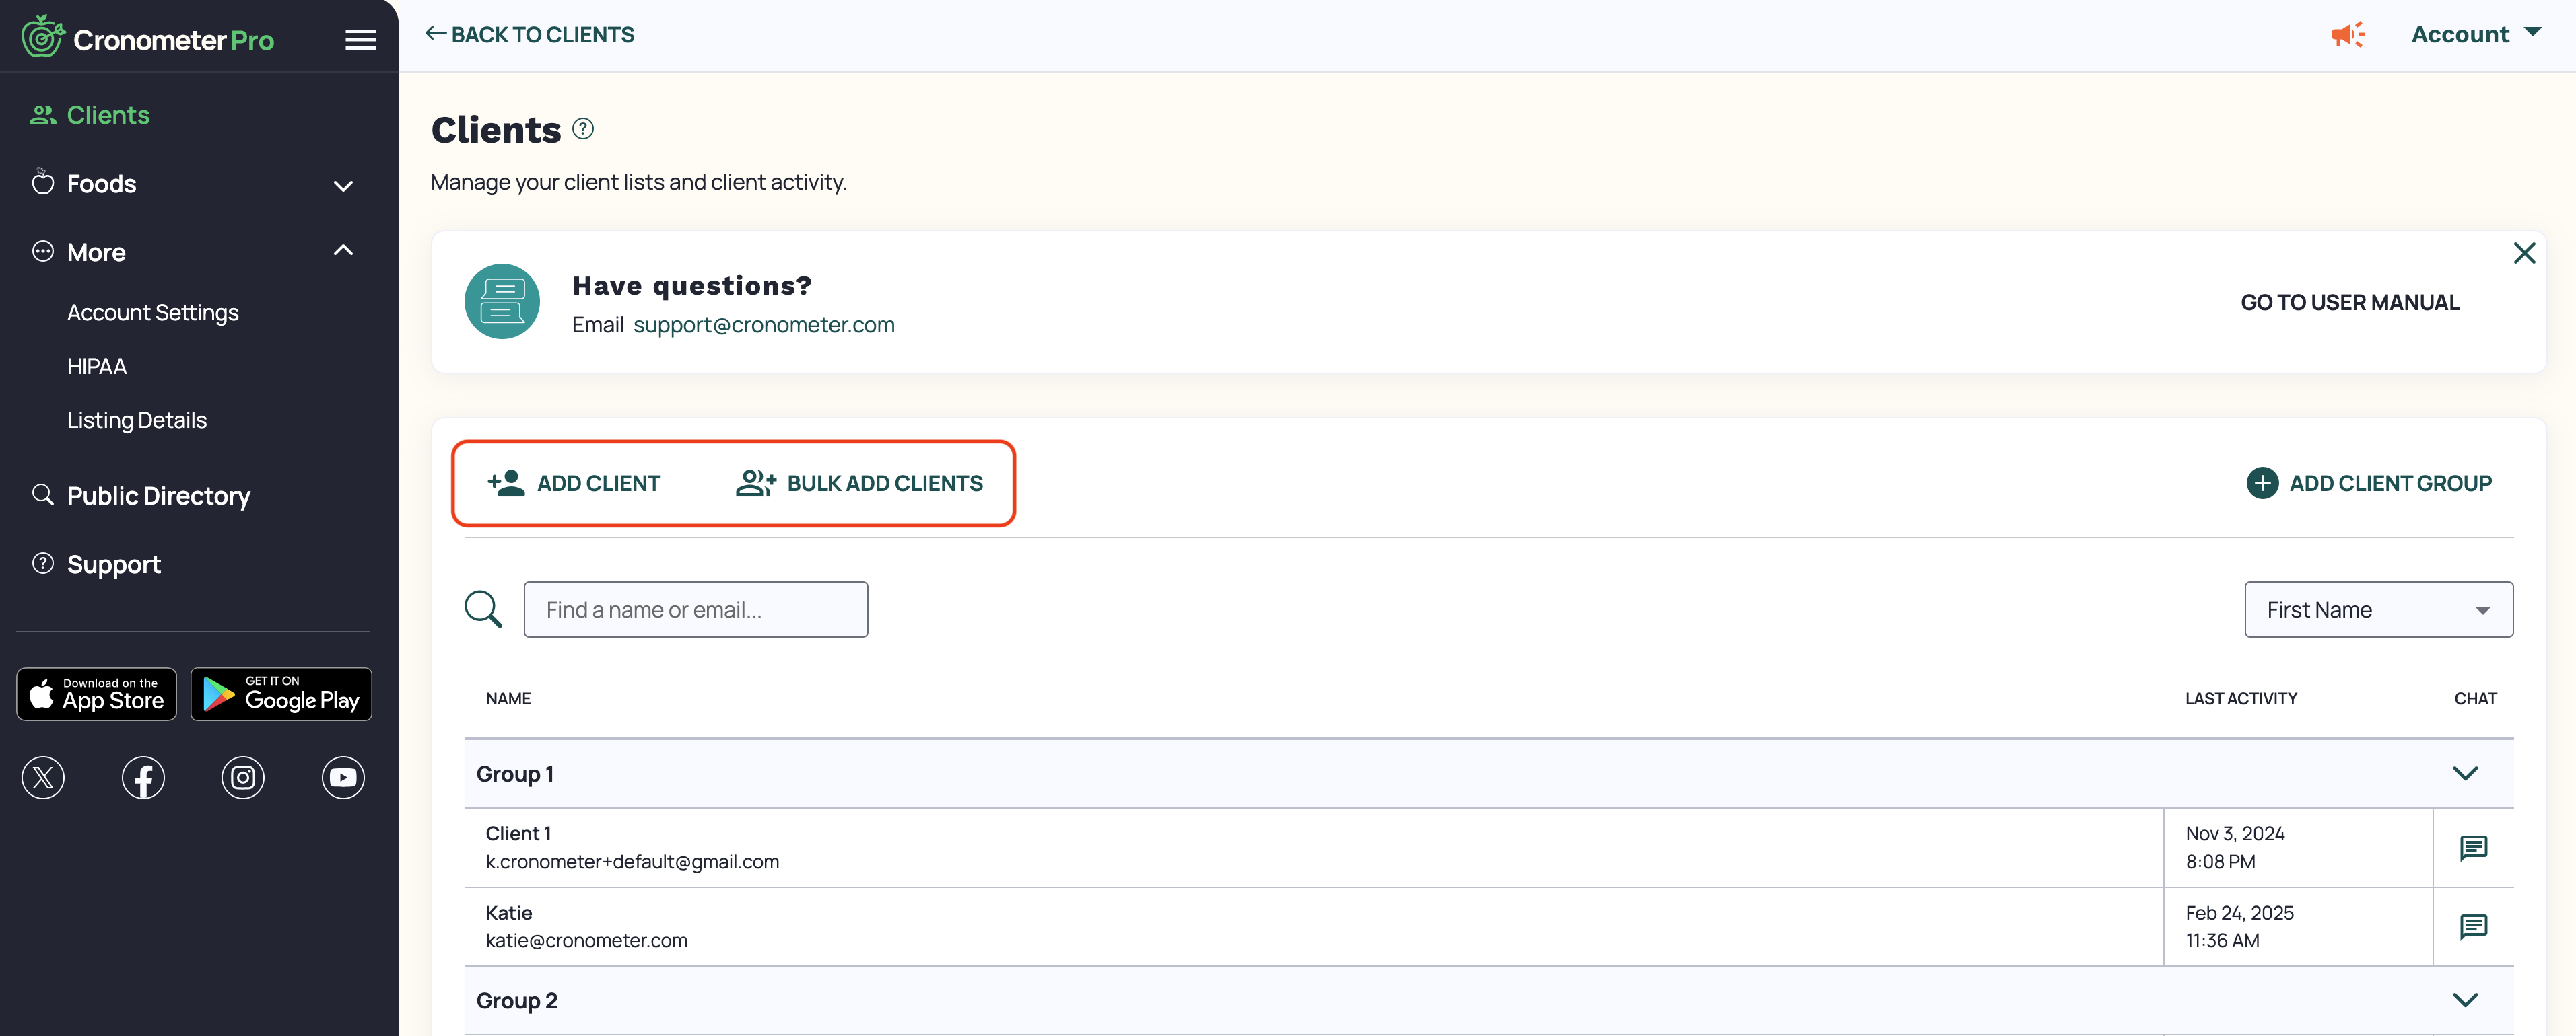Image resolution: width=2576 pixels, height=1036 pixels.
Task: Dismiss the Have questions banner
Action: [x=2524, y=253]
